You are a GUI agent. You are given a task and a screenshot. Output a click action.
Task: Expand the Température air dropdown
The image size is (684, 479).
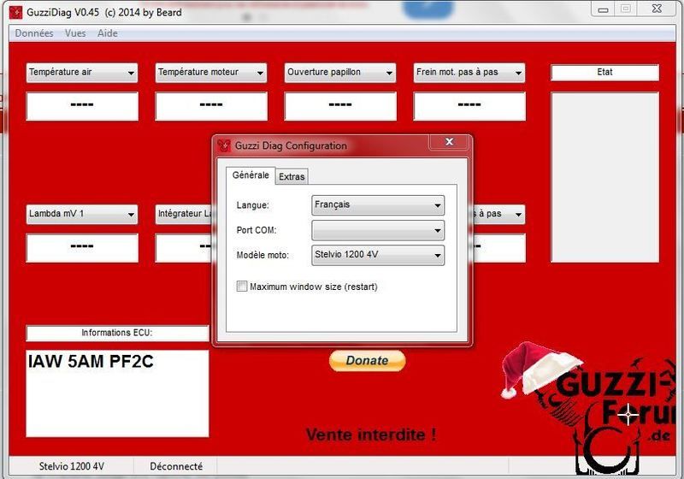point(82,73)
